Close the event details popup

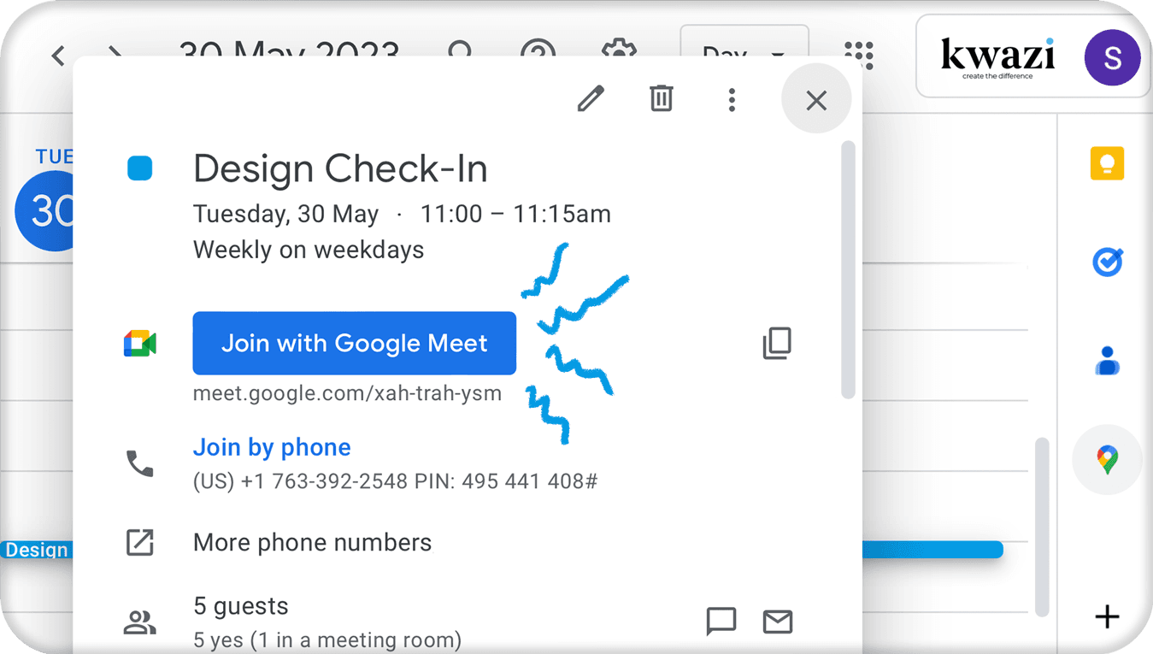[x=816, y=100]
